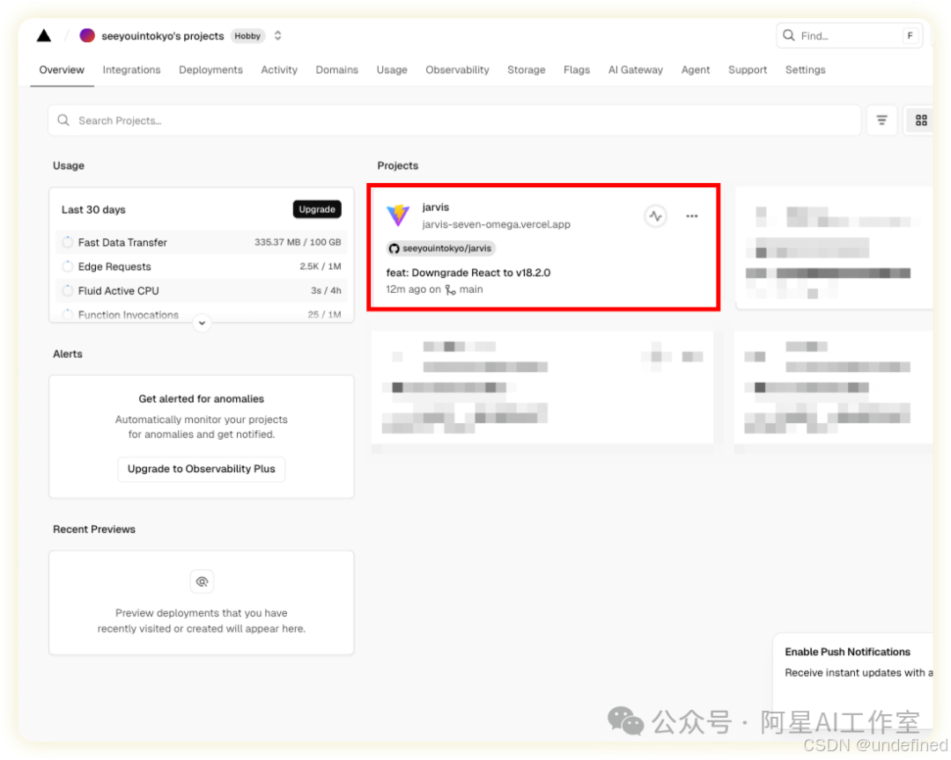The width and height of the screenshot is (951, 760).
Task: Click the '335.37 MB / 100 GB' value
Action: click(298, 242)
